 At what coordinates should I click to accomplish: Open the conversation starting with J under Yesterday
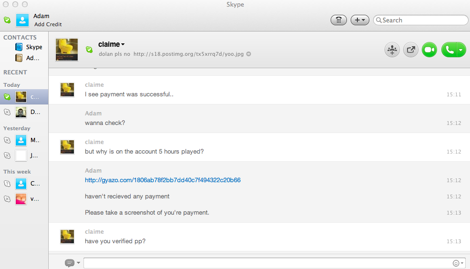(x=24, y=155)
